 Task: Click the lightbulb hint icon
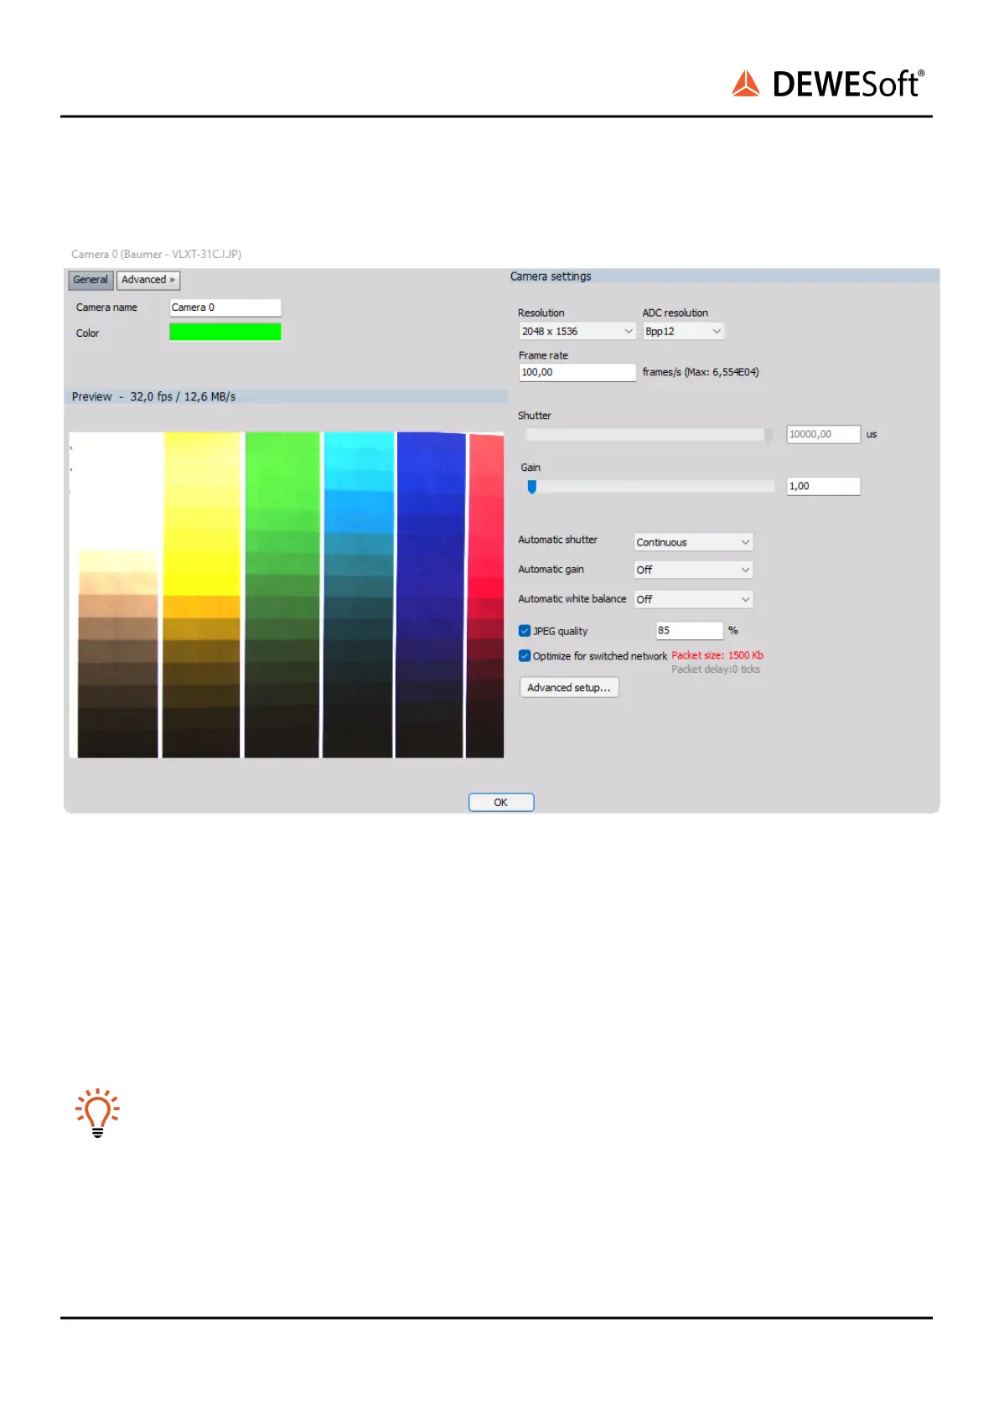click(97, 1113)
